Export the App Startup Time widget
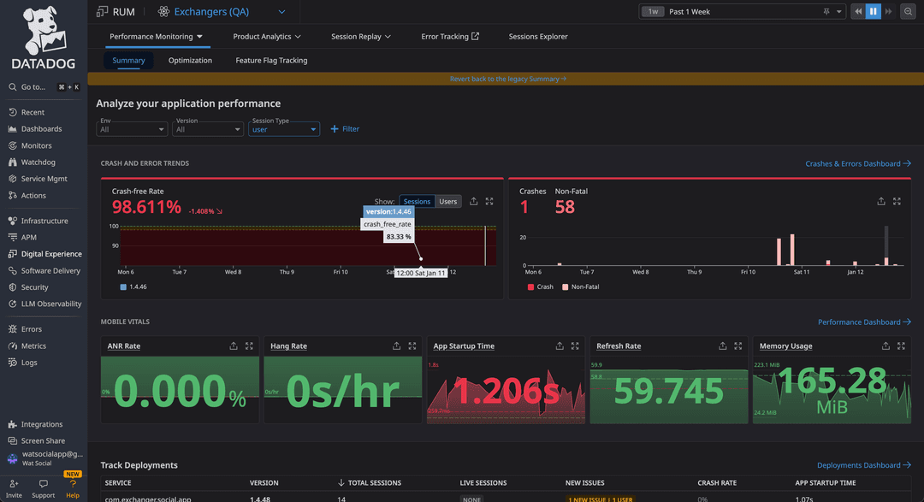The image size is (924, 502). coord(560,345)
